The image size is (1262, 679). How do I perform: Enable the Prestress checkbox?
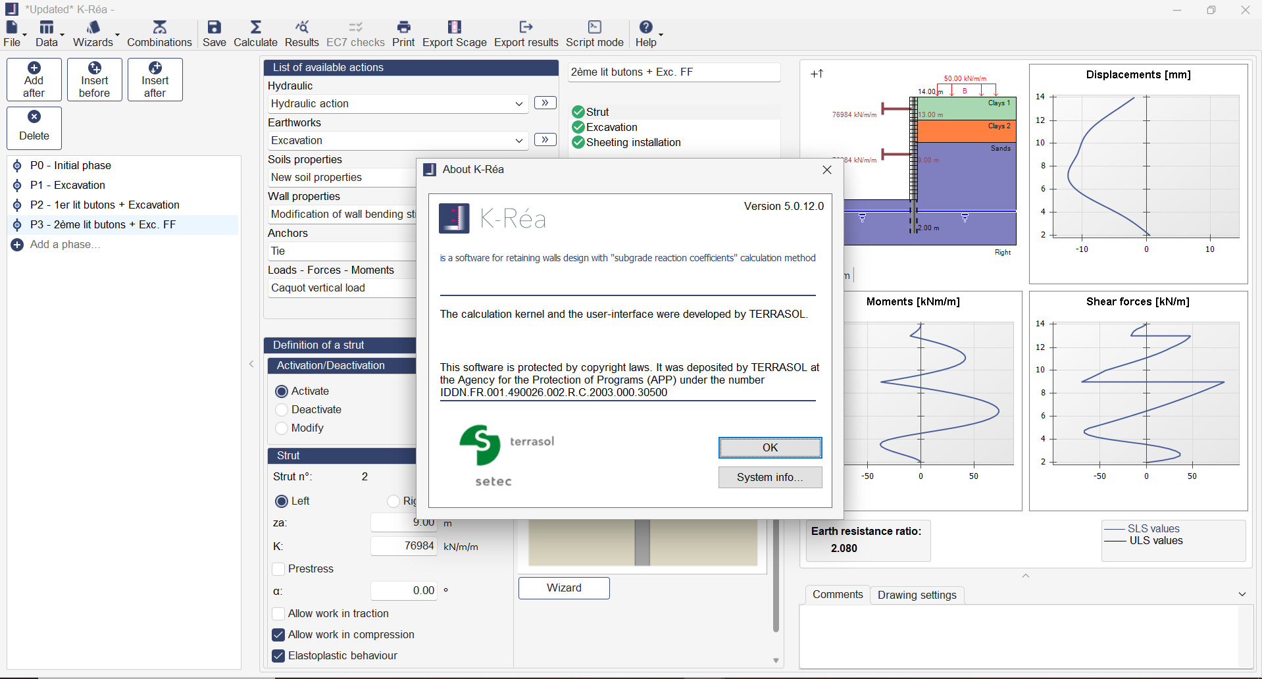(x=278, y=569)
